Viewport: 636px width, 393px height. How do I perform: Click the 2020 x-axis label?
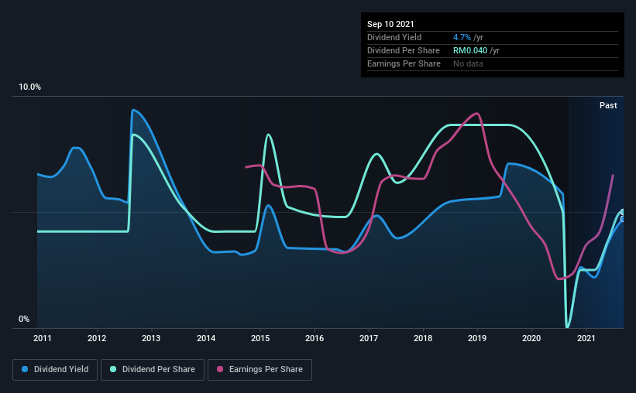click(531, 338)
